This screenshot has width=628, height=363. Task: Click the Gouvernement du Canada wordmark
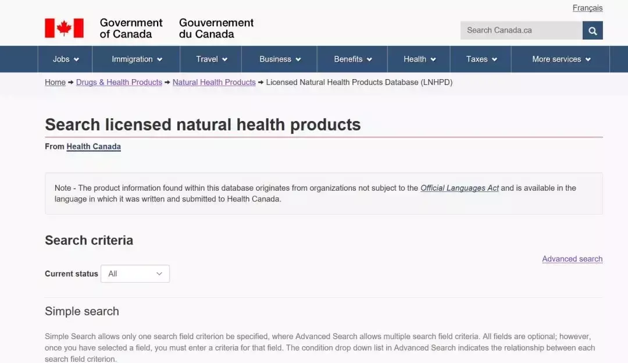pos(216,29)
